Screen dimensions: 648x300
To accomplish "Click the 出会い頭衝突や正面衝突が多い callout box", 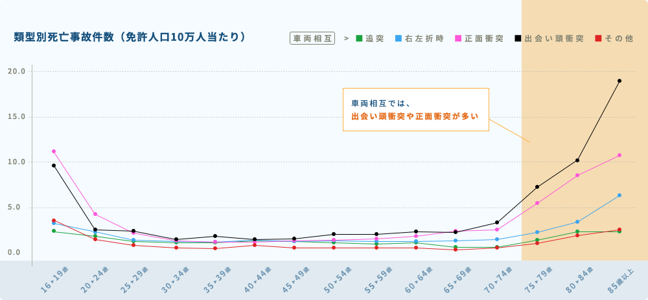I will tap(416, 110).
